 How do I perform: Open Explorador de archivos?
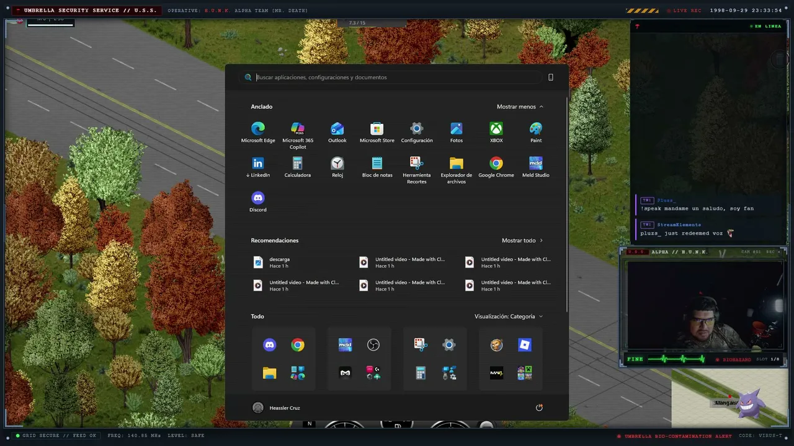(457, 170)
